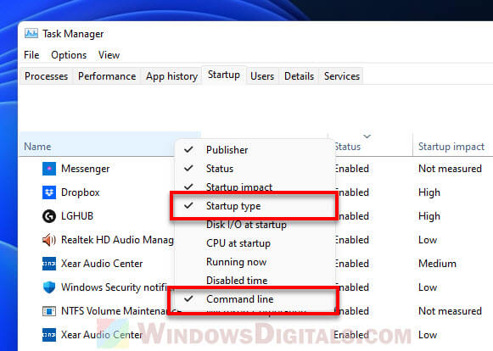The image size is (493, 351).
Task: Switch to the Users tab
Action: [x=262, y=76]
